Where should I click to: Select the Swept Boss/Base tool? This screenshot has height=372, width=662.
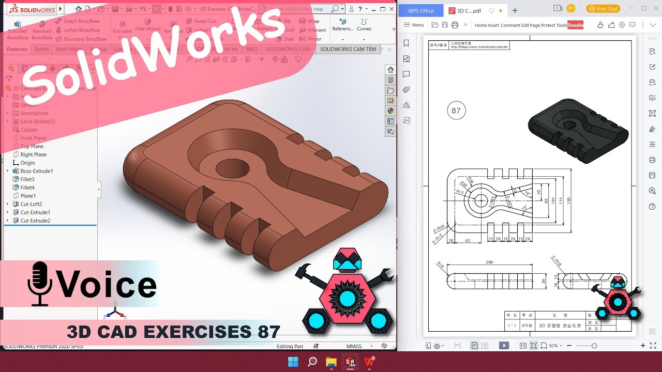tap(77, 21)
